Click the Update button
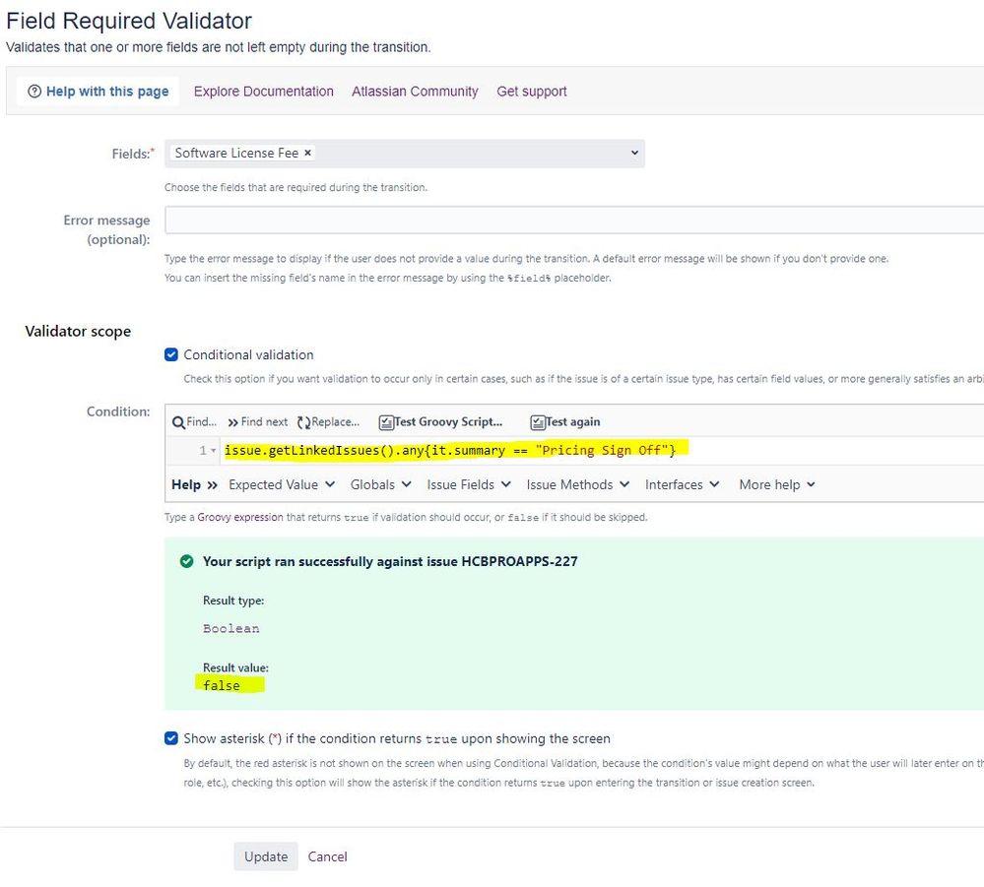Image resolution: width=984 pixels, height=887 pixels. 265,855
